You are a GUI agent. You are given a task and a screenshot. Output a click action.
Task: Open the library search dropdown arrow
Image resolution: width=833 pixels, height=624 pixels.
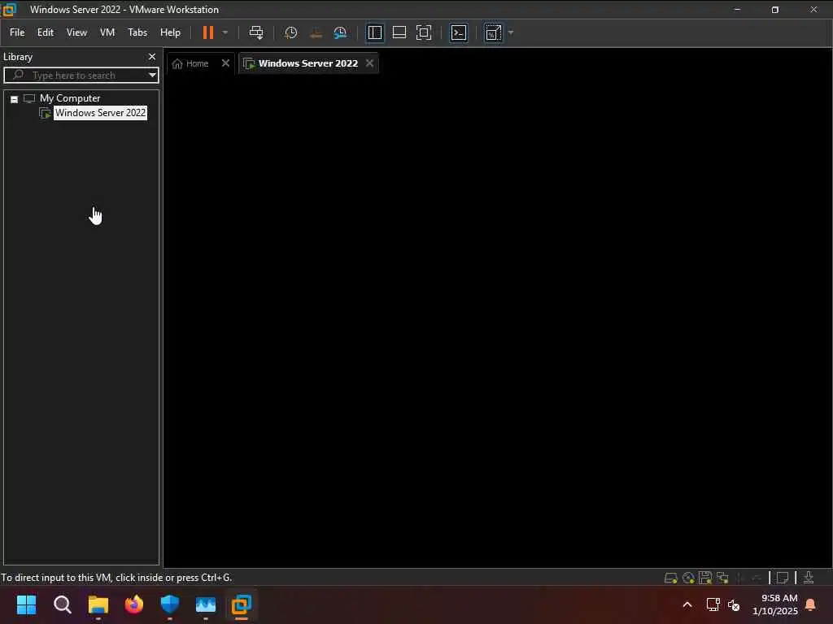pyautogui.click(x=152, y=75)
